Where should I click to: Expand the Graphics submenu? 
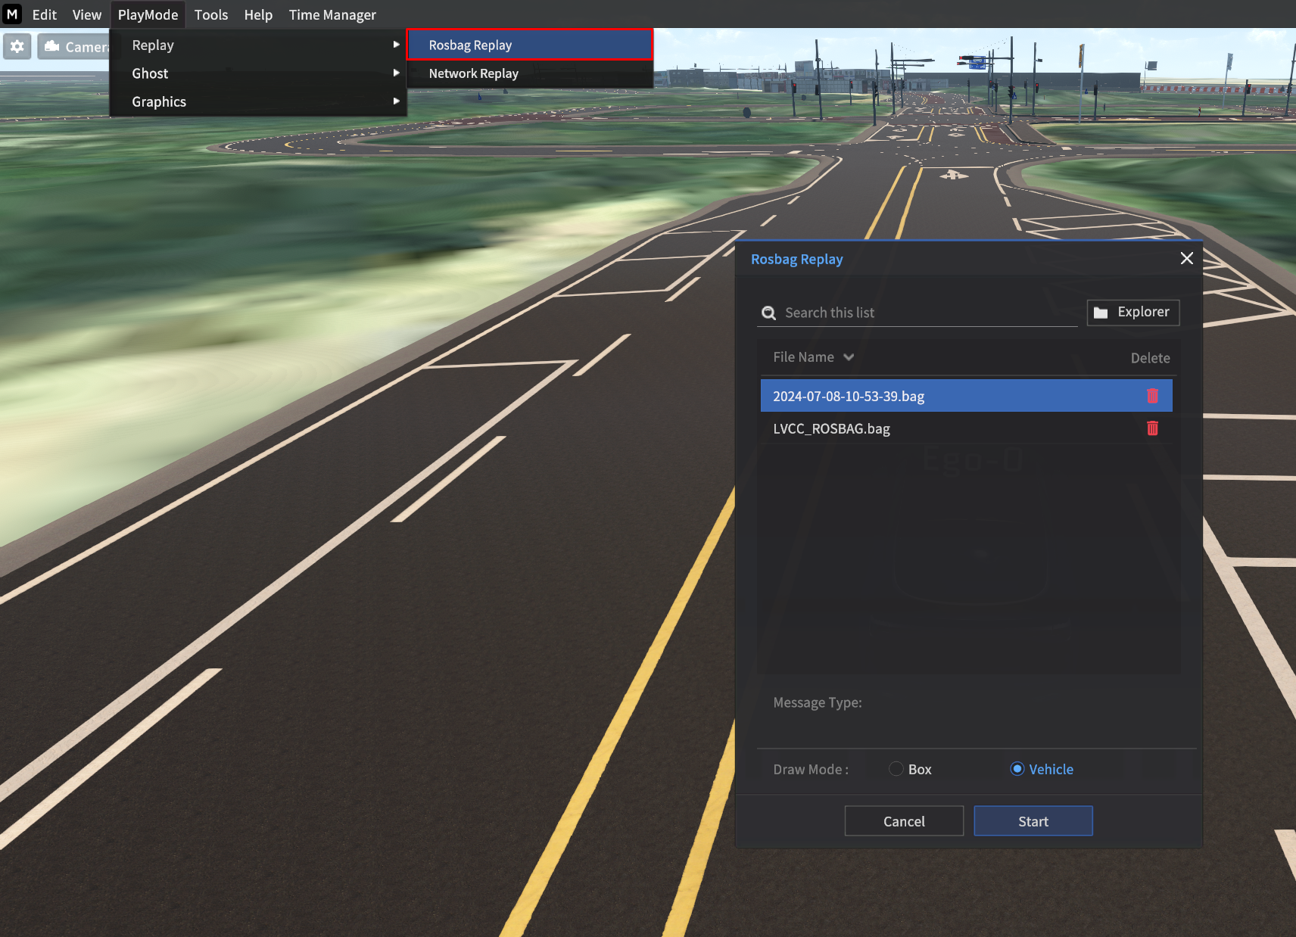tap(257, 101)
